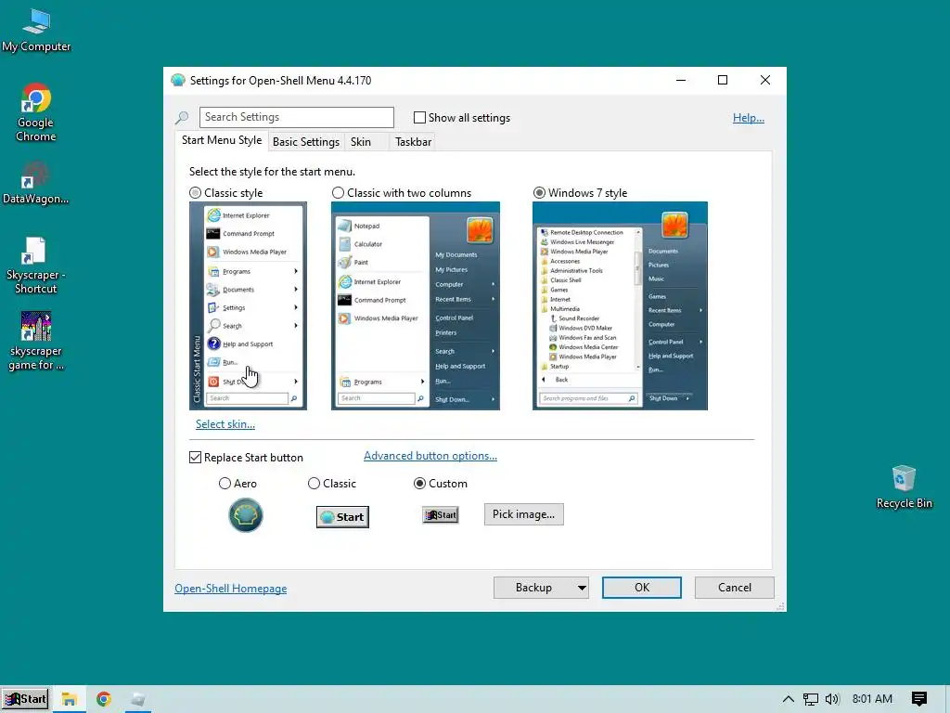Minimize the Open-Shell settings window

click(681, 80)
